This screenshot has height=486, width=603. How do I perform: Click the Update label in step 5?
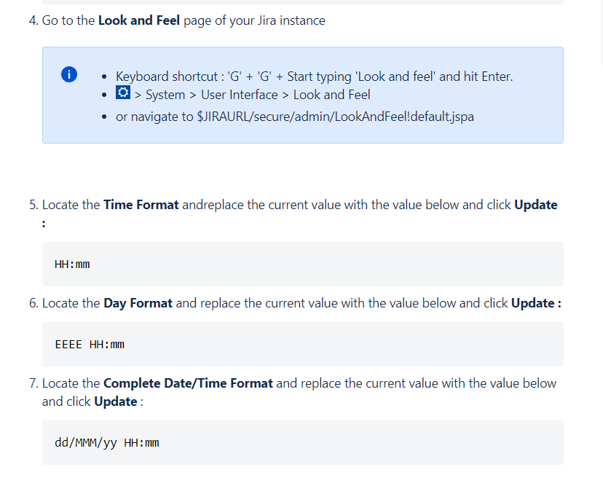tap(536, 204)
